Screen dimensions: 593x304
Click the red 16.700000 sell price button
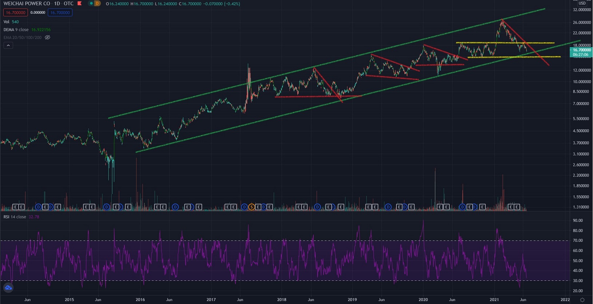tap(15, 13)
